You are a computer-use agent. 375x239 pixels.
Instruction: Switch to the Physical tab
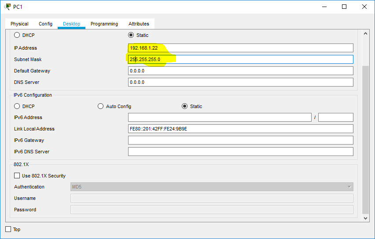click(19, 24)
